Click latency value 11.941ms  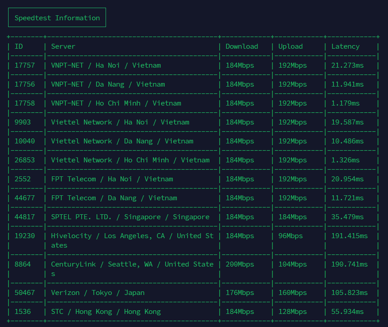[x=347, y=84]
